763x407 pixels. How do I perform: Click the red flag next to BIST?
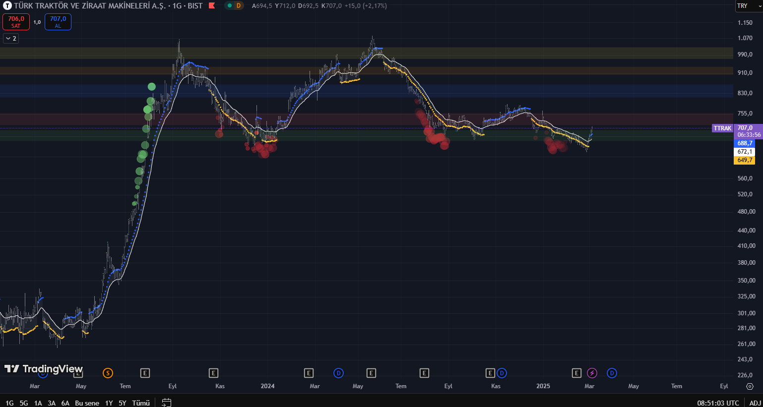tap(212, 6)
